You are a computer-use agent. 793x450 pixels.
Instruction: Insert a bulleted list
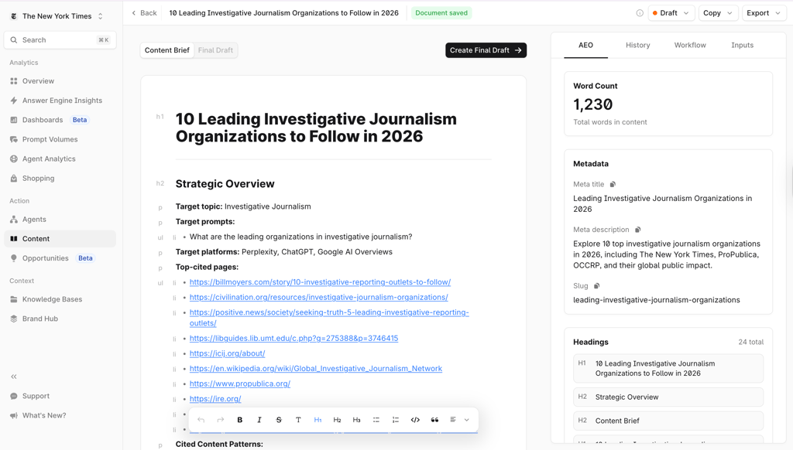(x=376, y=420)
